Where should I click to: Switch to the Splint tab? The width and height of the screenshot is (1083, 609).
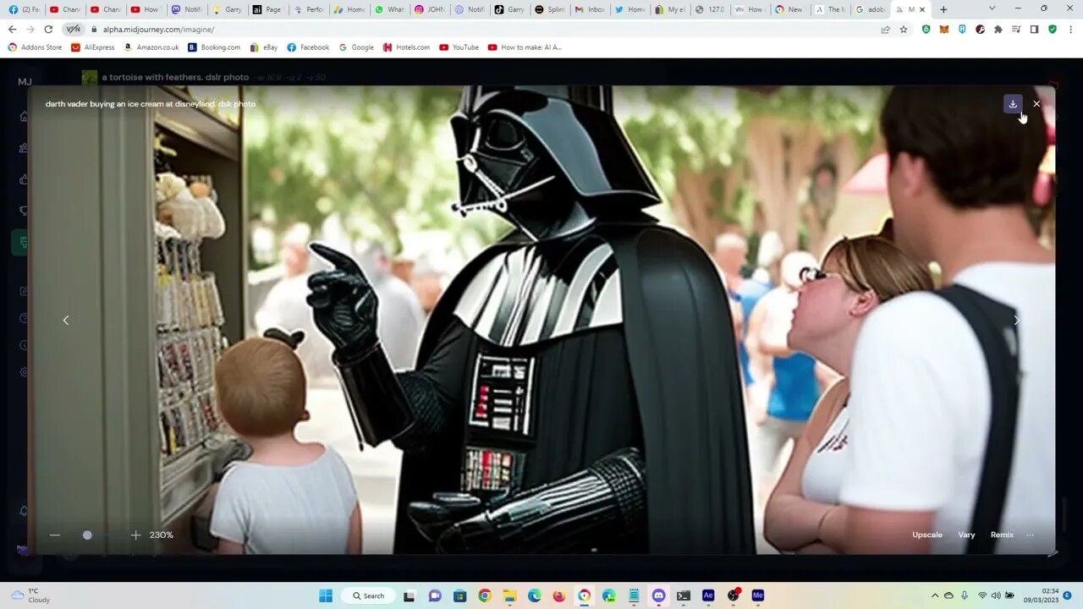point(549,9)
